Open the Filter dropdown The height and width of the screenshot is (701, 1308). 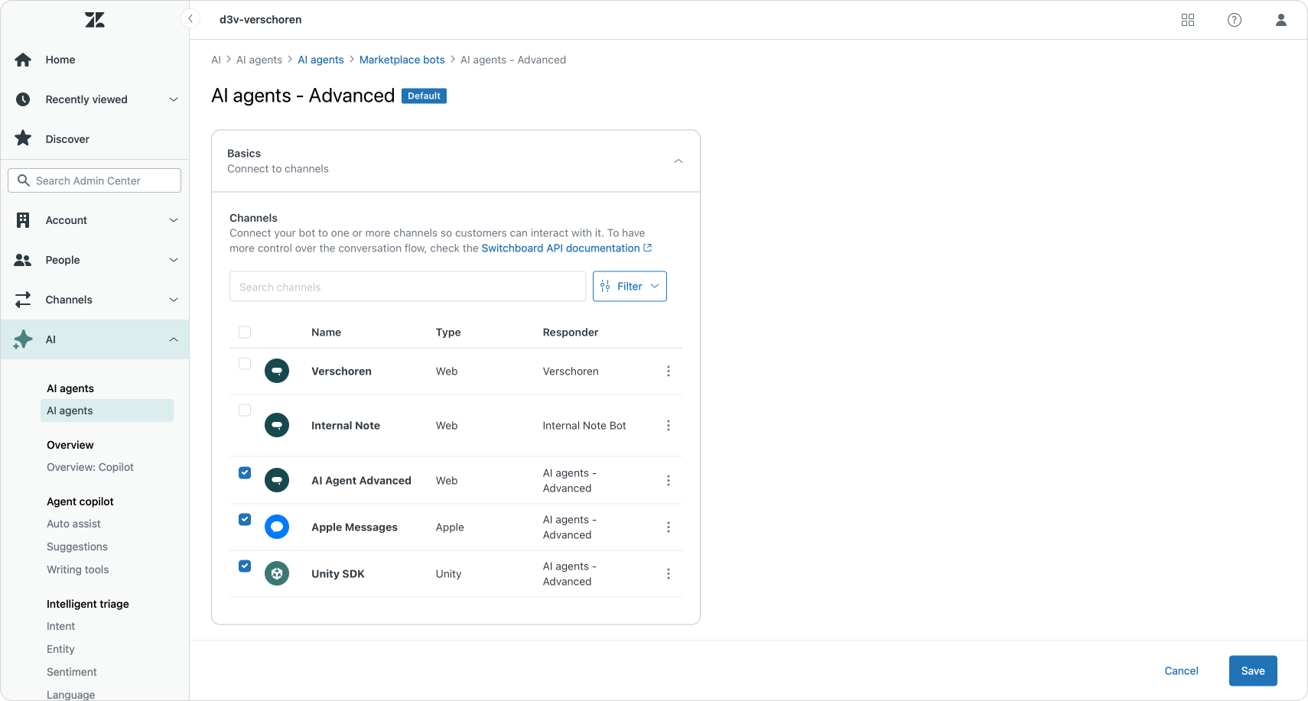tap(630, 286)
